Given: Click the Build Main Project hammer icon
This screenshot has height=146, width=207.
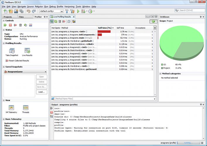Looking at the screenshot, I should (67, 11).
